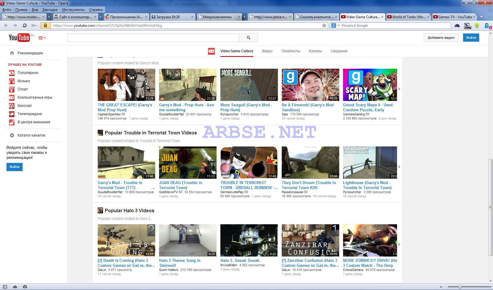Image resolution: width=493 pixels, height=290 pixels.
Task: Open Компьютерные игры in the sidebar
Action: 35,97
